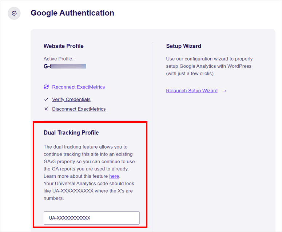Click the circular arrows reconnect icon

46,87
